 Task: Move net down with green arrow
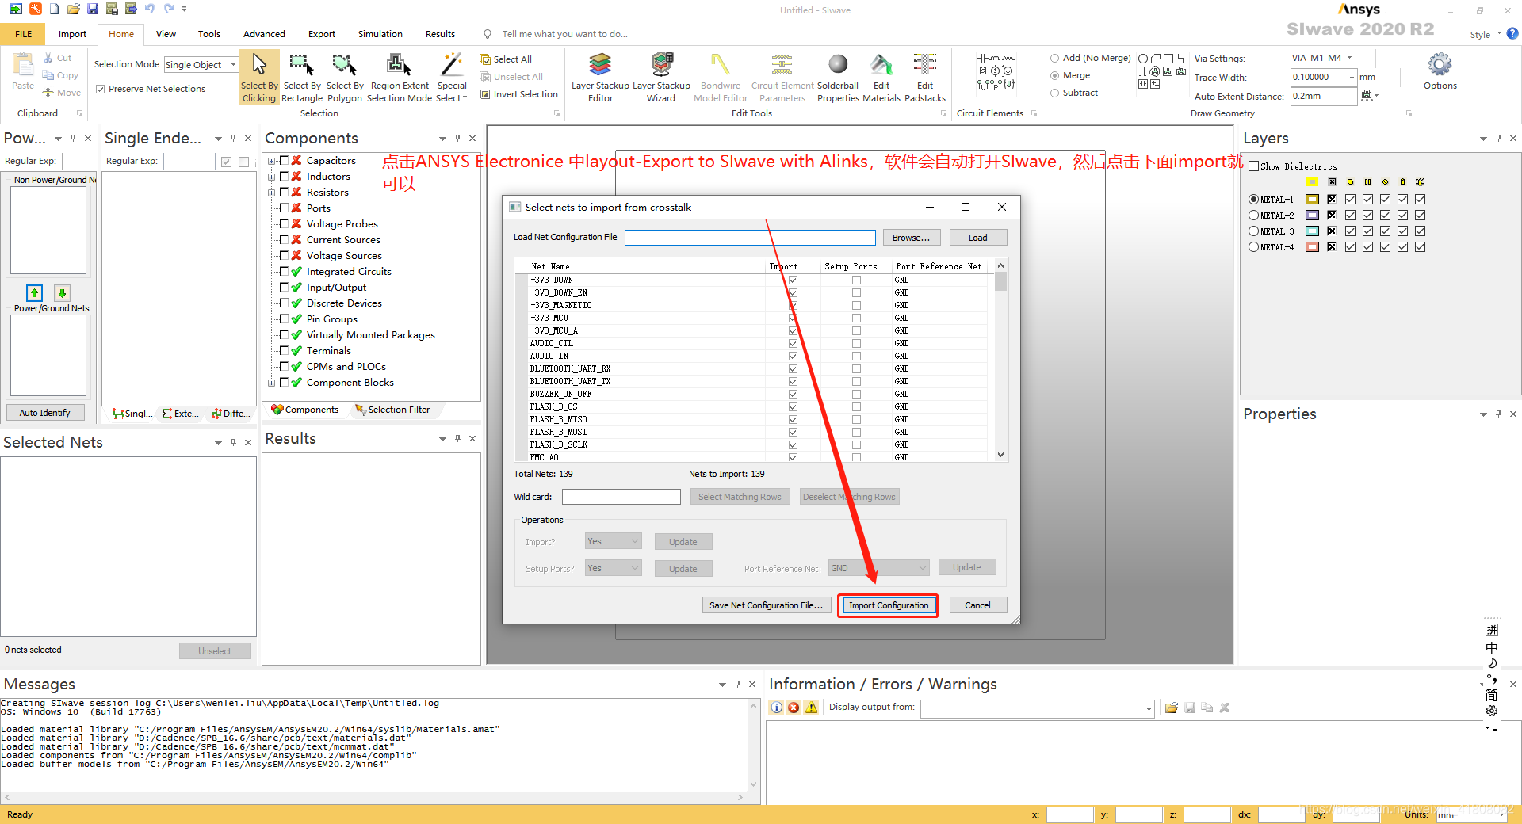(63, 292)
